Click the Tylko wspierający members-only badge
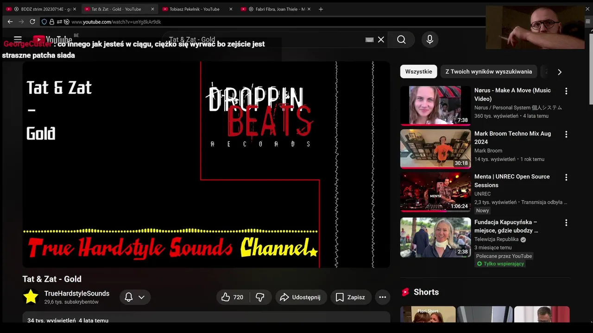Viewport: 593px width, 333px height. [x=500, y=264]
